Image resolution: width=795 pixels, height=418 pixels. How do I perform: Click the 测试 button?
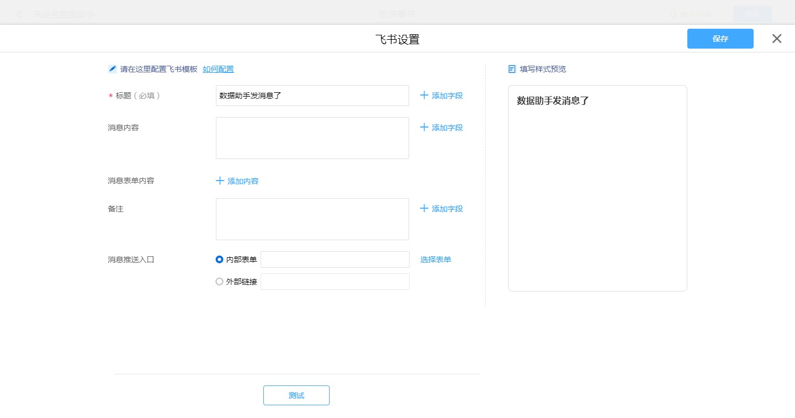296,395
